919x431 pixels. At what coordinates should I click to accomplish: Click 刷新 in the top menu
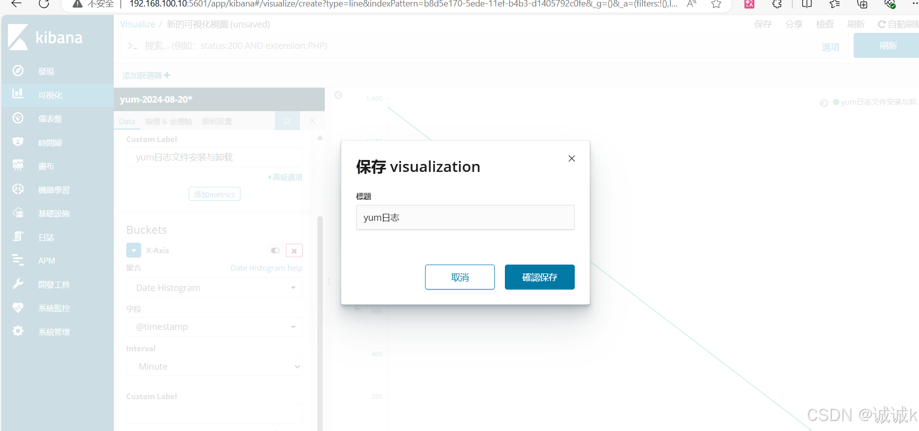click(856, 24)
